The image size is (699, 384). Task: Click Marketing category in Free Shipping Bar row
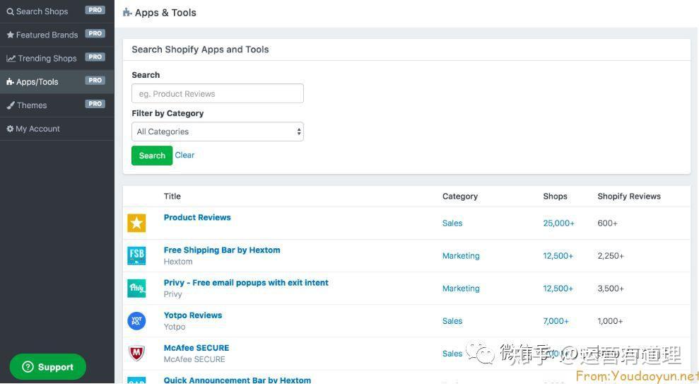[x=461, y=255]
